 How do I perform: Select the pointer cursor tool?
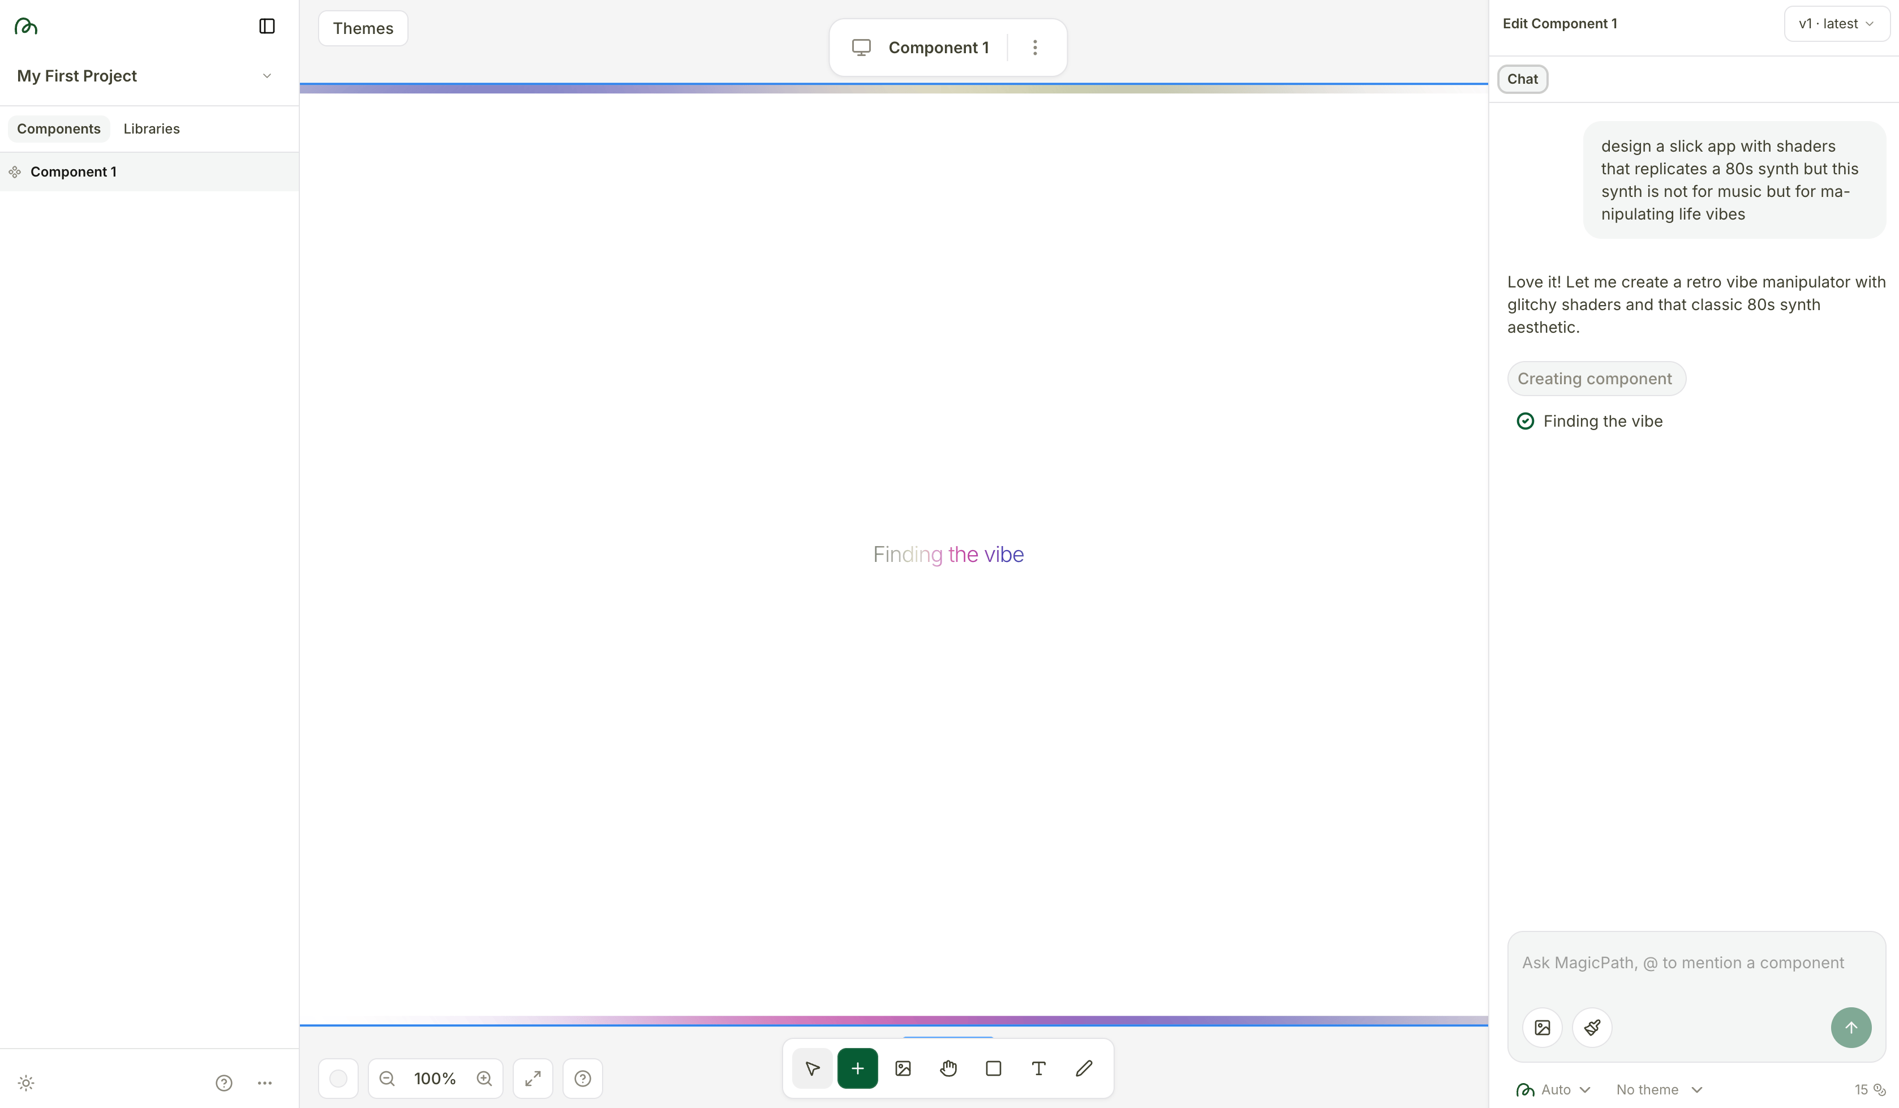pos(813,1068)
